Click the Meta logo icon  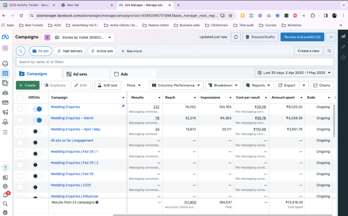(5, 37)
